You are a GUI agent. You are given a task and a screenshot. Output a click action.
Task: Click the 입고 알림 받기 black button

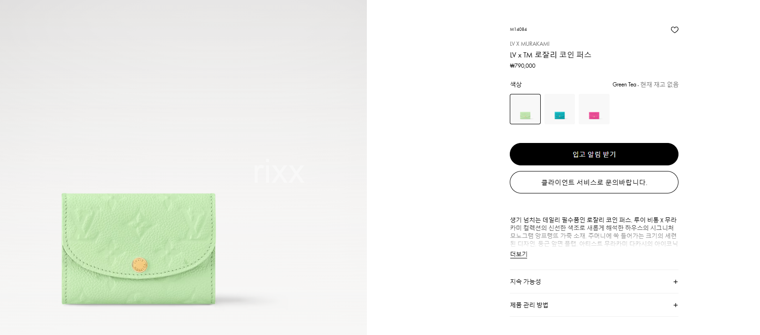594,154
